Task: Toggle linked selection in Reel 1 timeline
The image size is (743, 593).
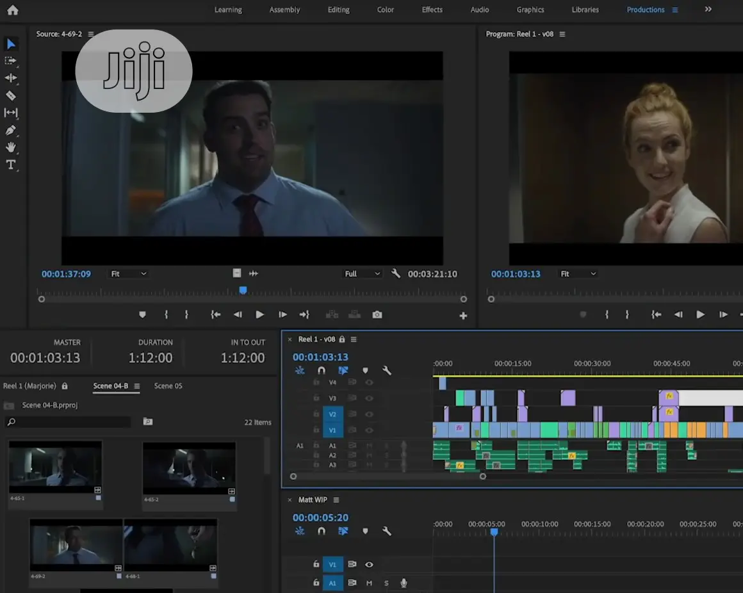Action: click(343, 370)
